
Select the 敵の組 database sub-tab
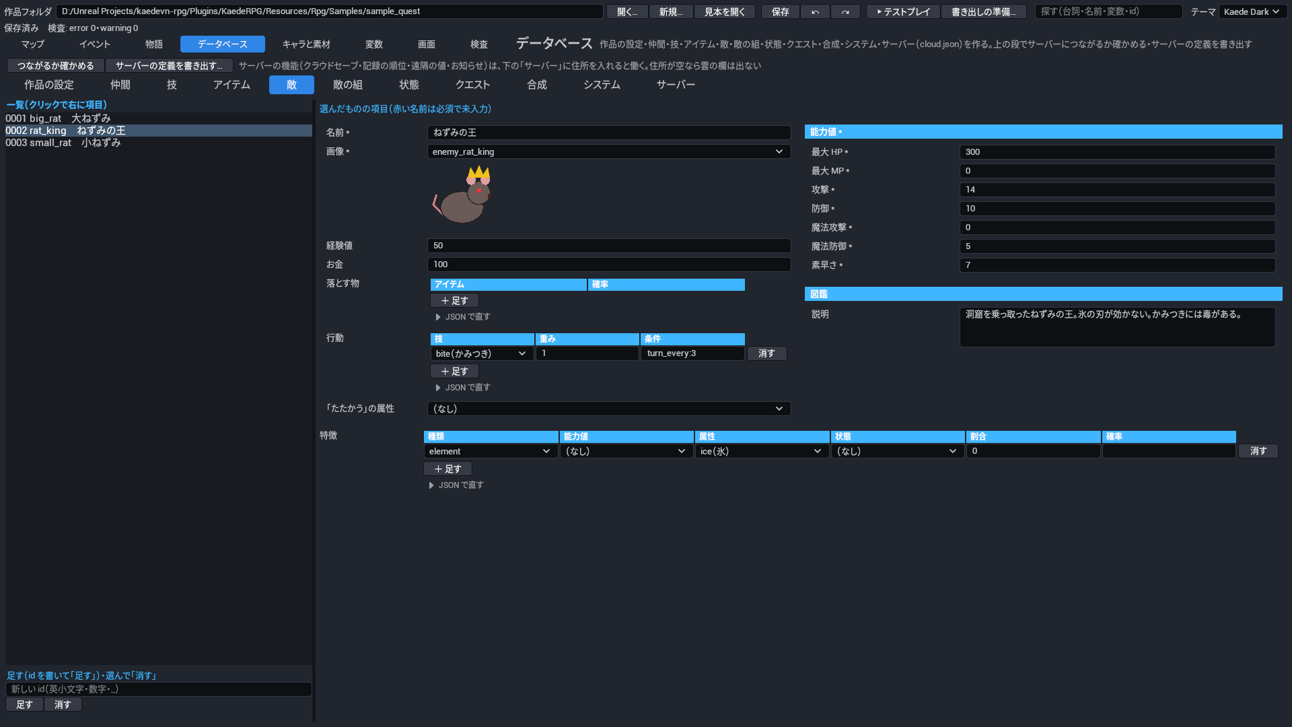click(x=347, y=85)
